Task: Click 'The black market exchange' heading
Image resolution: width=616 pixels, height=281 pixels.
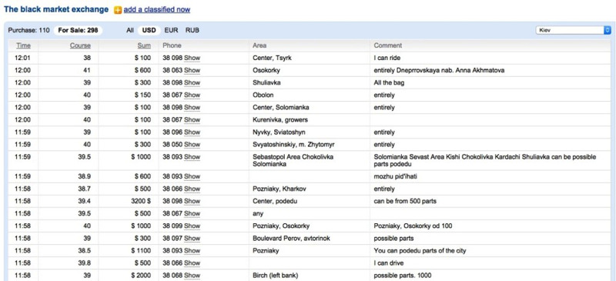Action: tap(56, 10)
